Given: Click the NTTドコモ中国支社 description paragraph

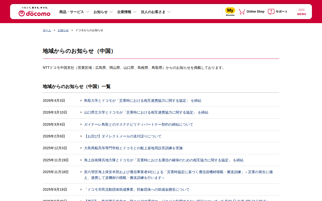Looking at the screenshot, I should click(x=134, y=68).
